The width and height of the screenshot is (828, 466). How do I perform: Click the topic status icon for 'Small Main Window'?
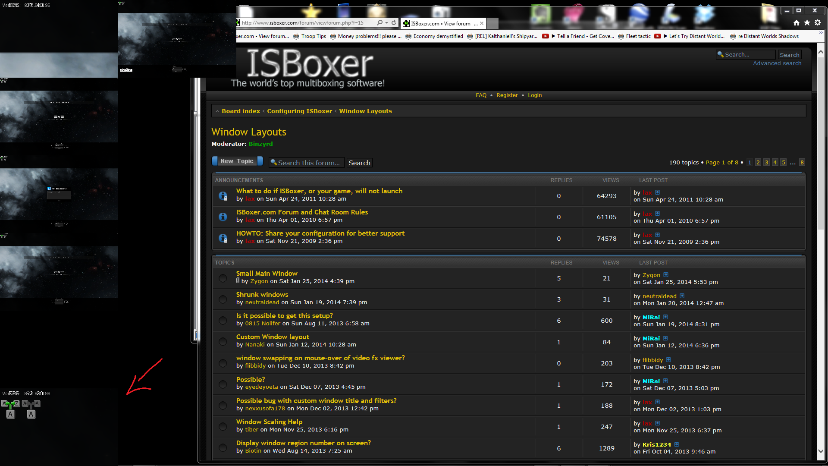pos(223,278)
